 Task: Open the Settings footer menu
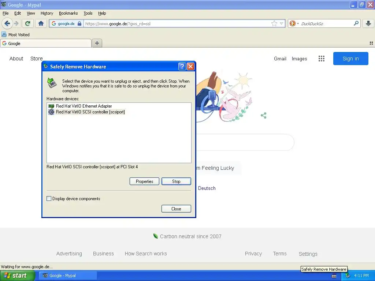(x=308, y=254)
